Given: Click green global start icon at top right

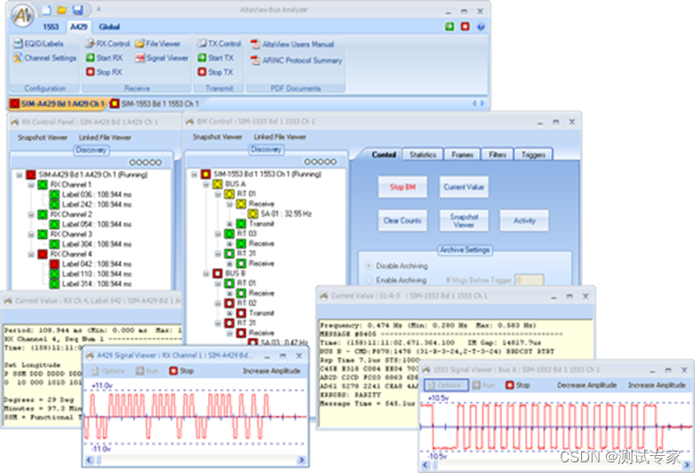Looking at the screenshot, I should [449, 27].
